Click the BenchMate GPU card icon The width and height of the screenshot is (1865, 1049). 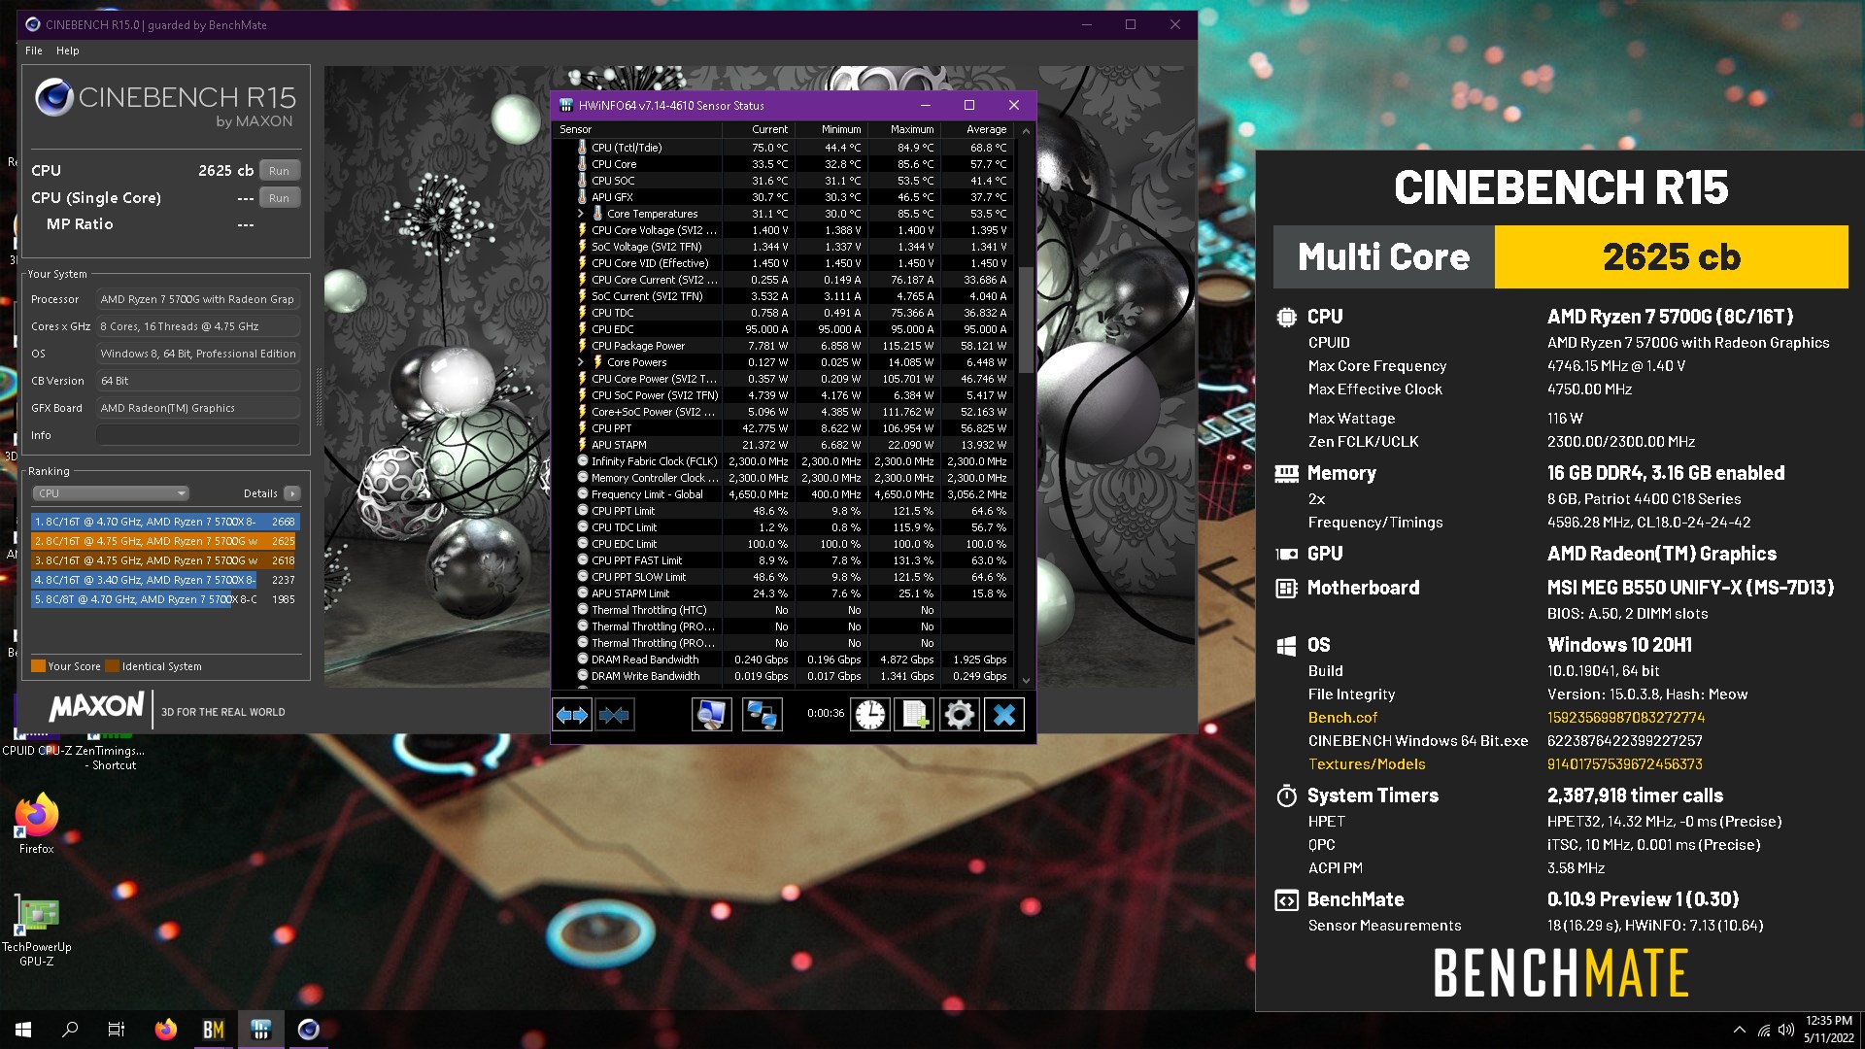coord(1286,554)
